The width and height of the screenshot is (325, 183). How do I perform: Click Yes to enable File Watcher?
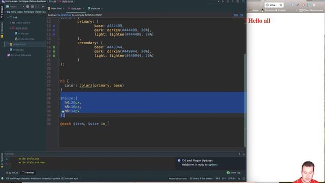pos(236,15)
